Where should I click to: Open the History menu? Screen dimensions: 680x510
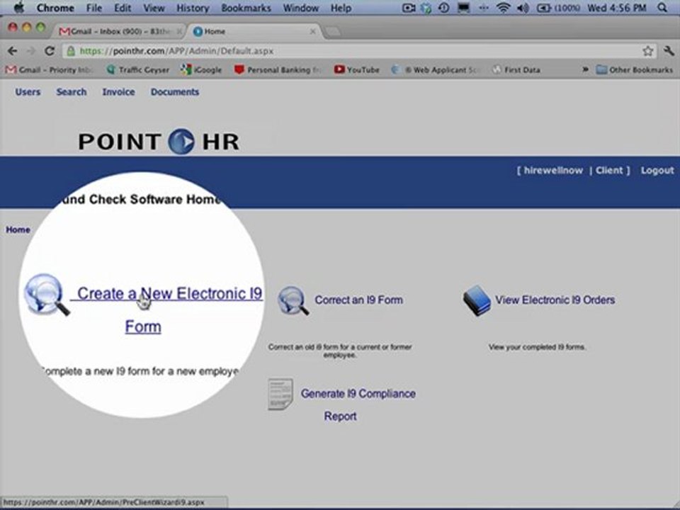point(193,8)
